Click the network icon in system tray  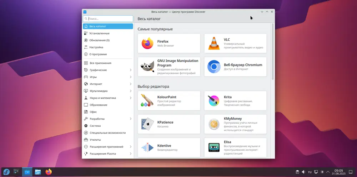pyautogui.click(x=316, y=172)
